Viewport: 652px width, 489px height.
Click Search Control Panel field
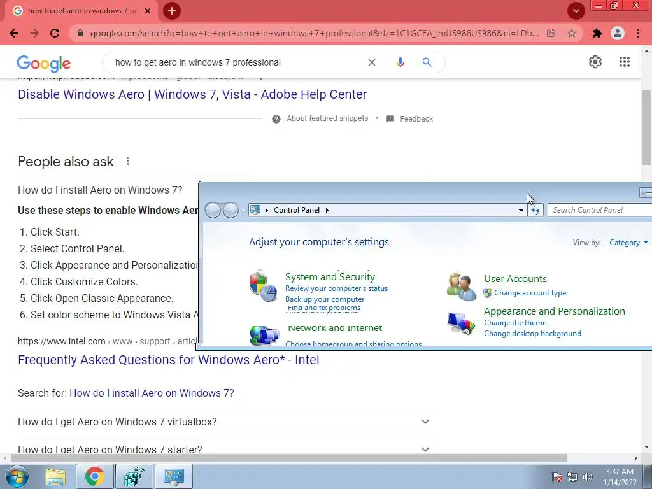[600, 210]
